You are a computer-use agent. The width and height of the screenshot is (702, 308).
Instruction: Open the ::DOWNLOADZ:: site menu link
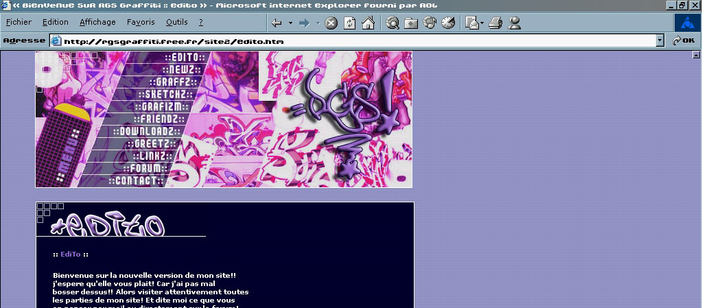click(146, 132)
